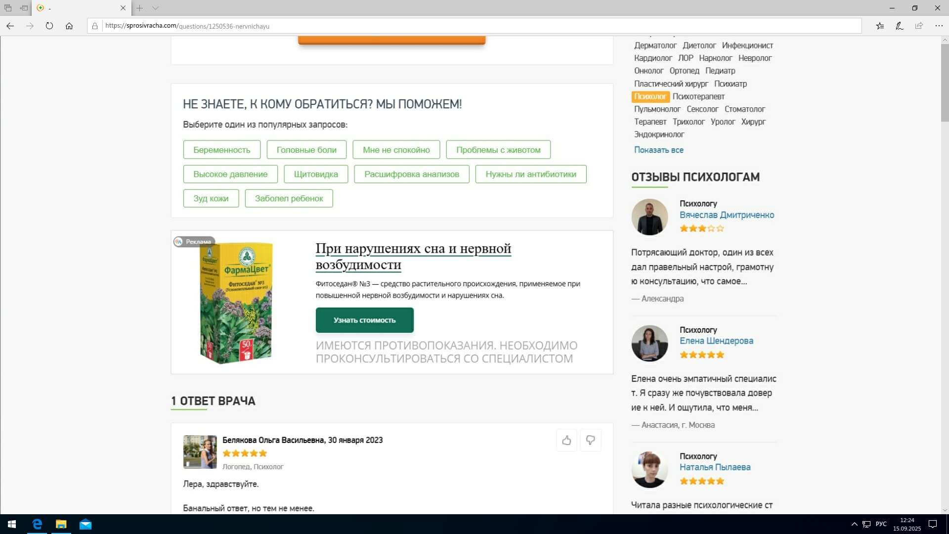Click the Фитоседан product image

236,303
